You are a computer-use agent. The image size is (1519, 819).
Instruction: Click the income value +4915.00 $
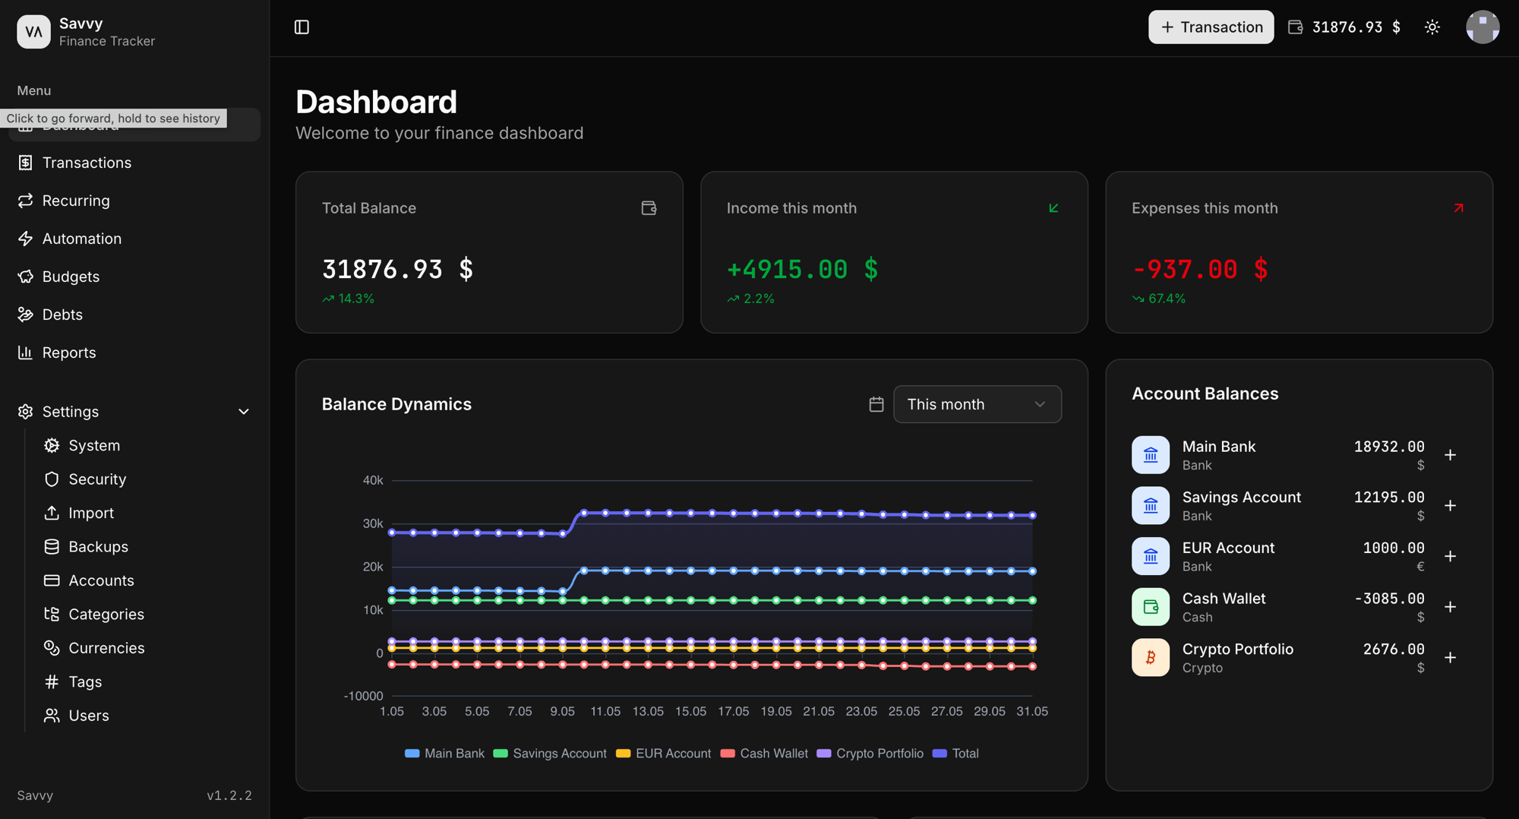tap(802, 269)
